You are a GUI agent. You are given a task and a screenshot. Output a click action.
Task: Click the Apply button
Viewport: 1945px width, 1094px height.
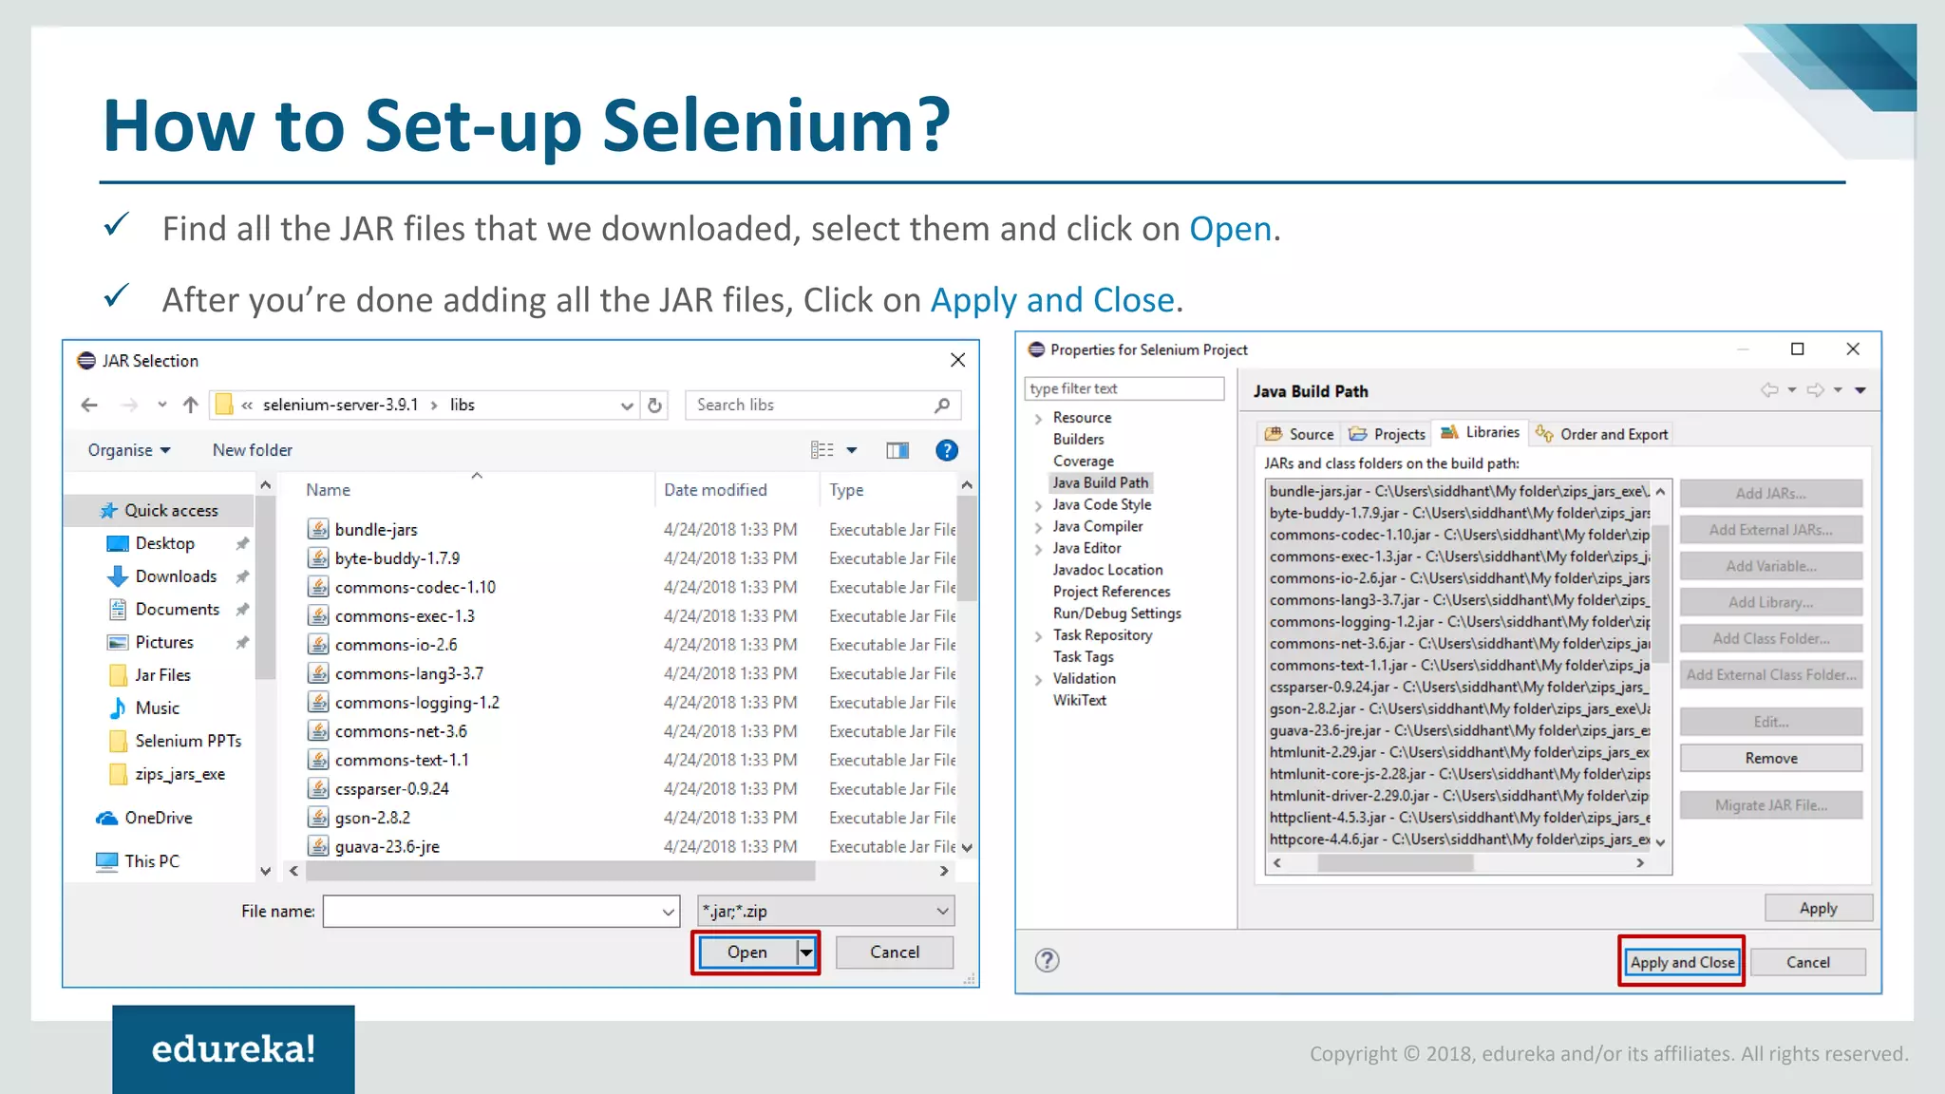(1818, 908)
